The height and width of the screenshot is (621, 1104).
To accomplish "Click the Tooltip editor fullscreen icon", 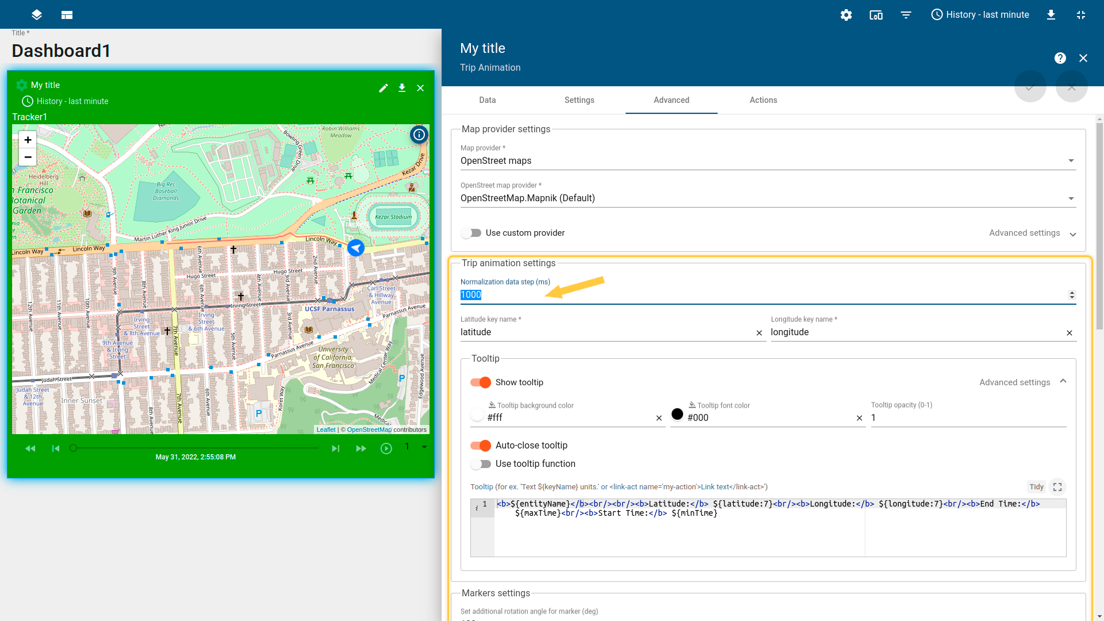I will (1057, 487).
